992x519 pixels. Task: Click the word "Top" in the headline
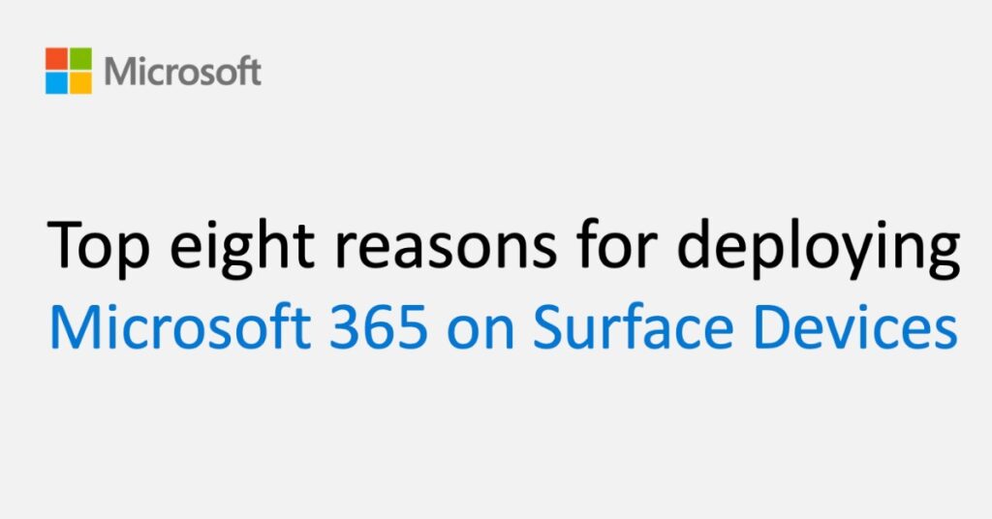(92, 248)
